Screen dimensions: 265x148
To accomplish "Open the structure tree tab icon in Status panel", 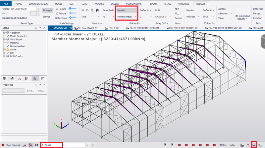I will 5,78.
